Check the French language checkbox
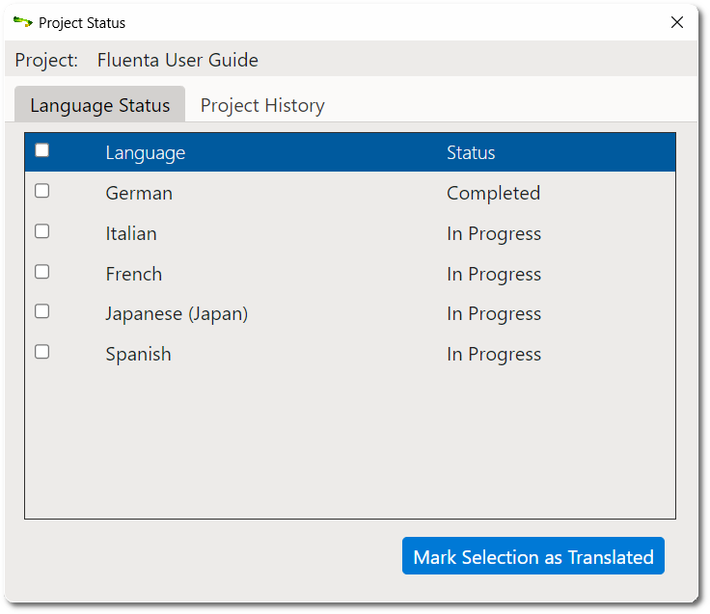The image size is (710, 614). [42, 272]
